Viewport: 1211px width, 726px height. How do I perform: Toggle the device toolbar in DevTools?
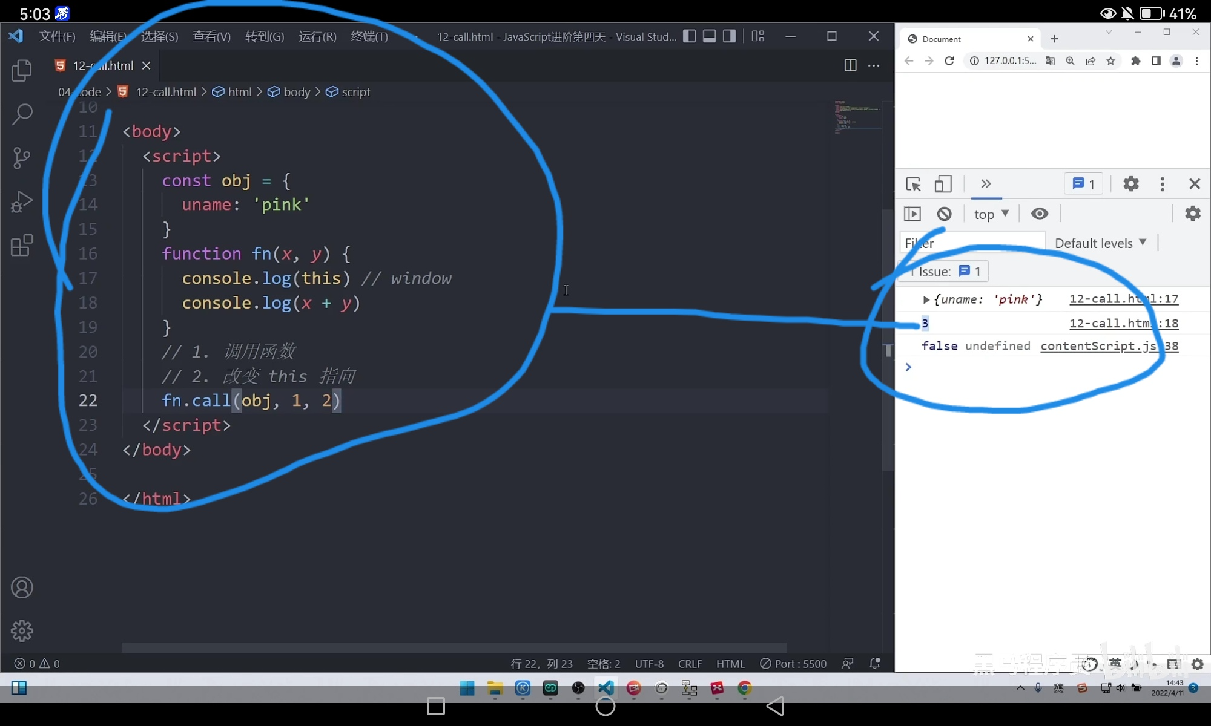943,184
